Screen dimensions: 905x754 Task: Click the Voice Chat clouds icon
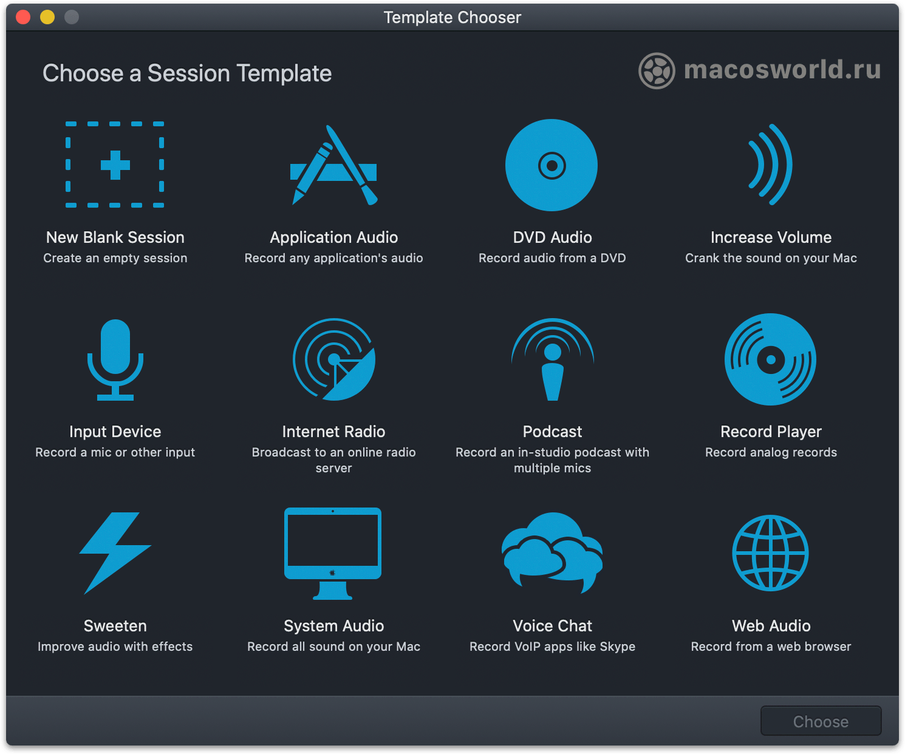point(552,554)
